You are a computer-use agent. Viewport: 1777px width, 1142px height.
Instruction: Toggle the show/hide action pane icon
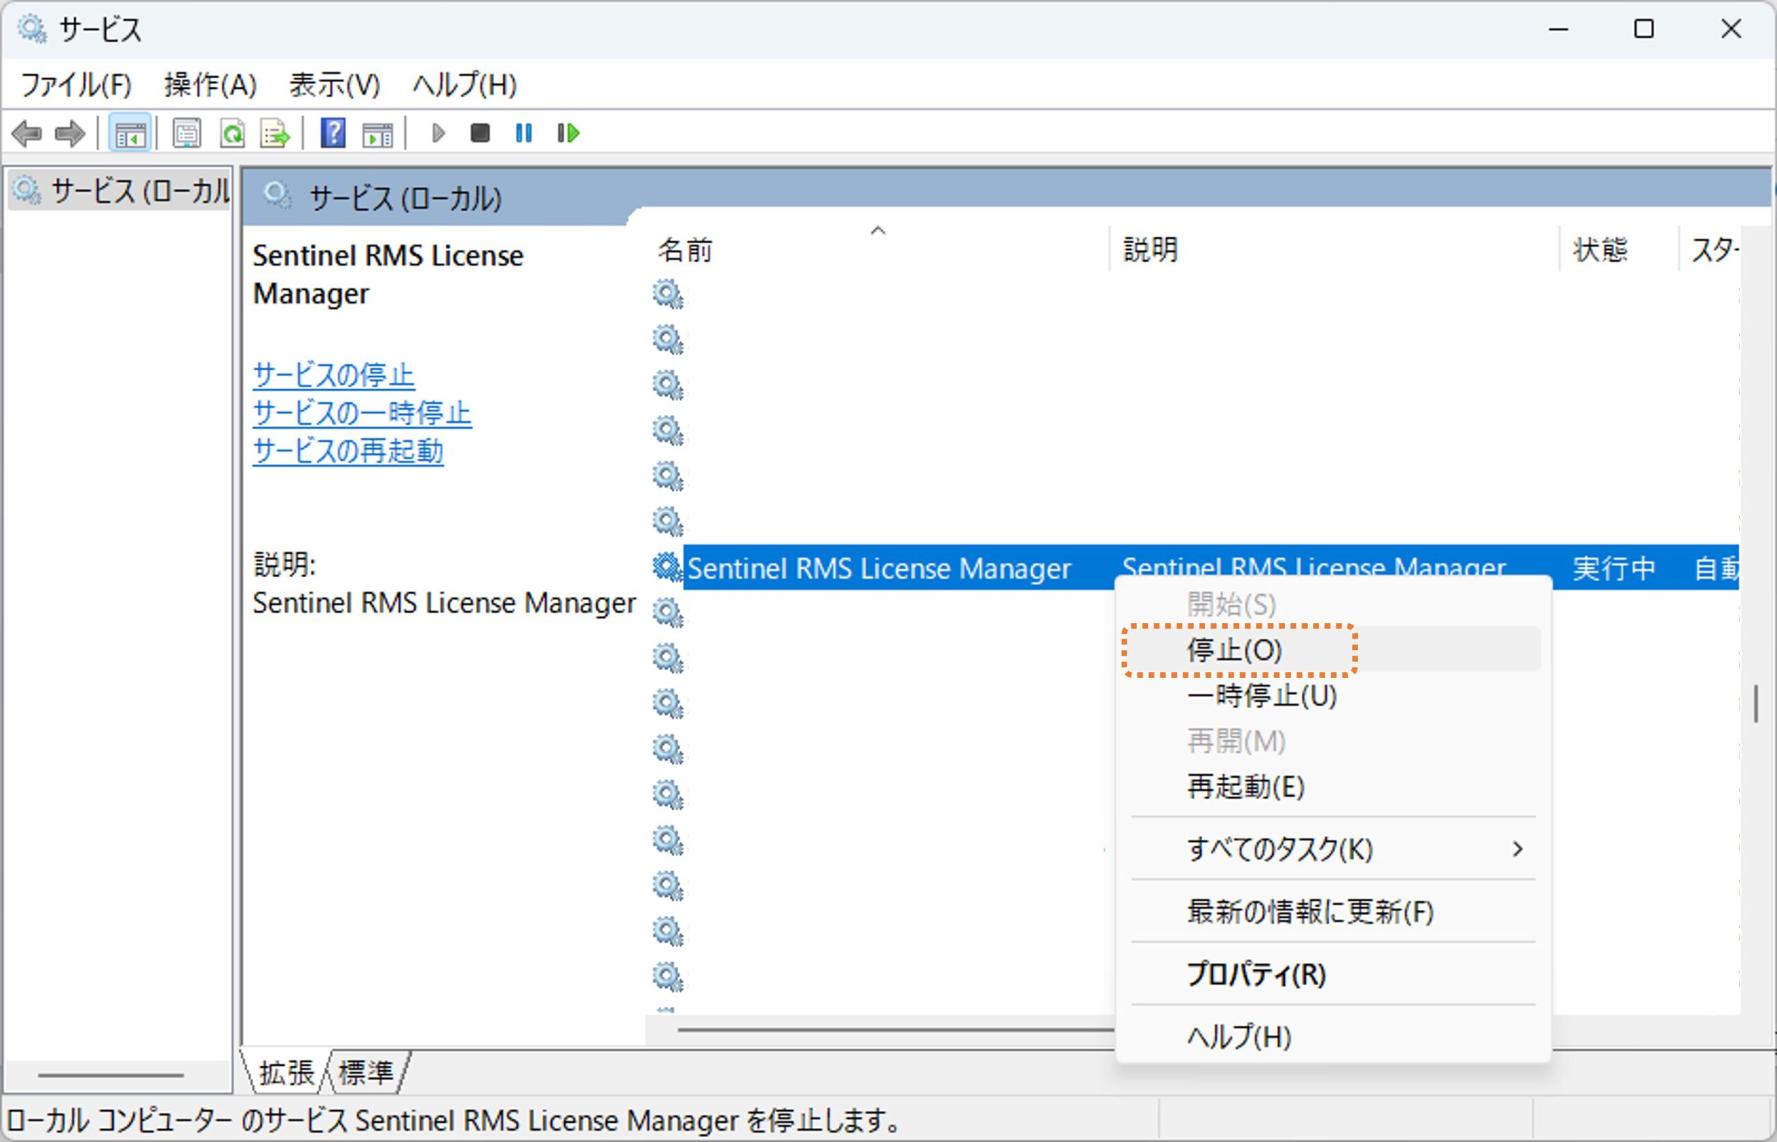click(378, 134)
